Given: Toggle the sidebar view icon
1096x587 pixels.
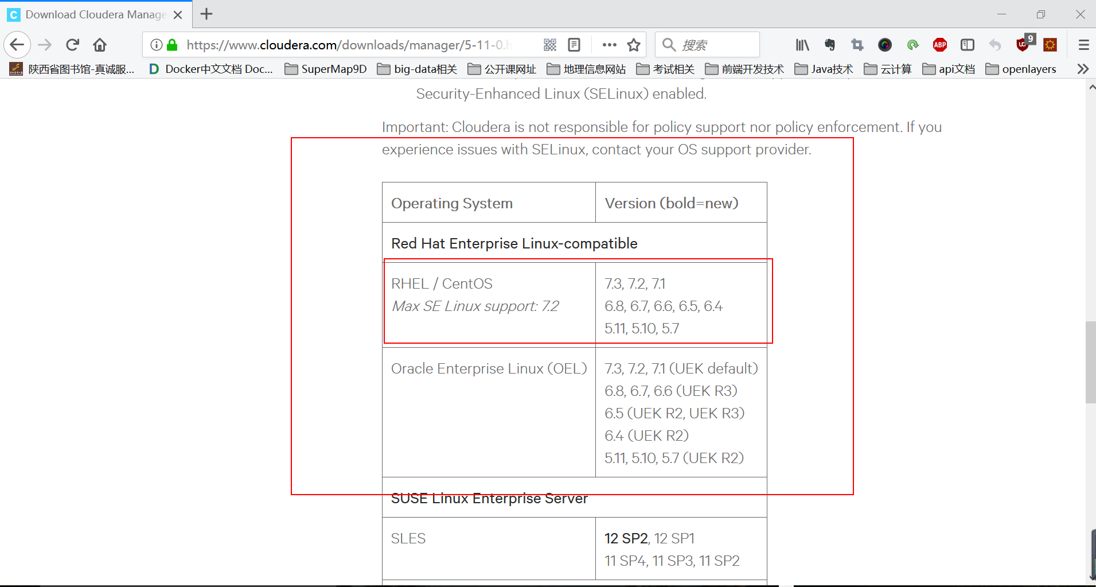Looking at the screenshot, I should point(968,45).
